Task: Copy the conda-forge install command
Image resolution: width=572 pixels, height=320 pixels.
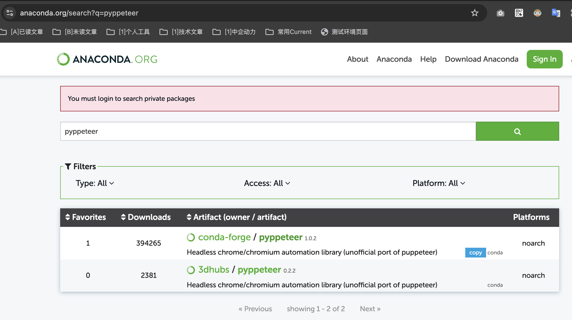Action: (x=475, y=253)
